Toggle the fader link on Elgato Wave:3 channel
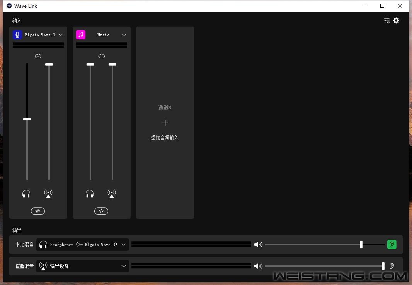The height and width of the screenshot is (285, 412). [x=38, y=56]
